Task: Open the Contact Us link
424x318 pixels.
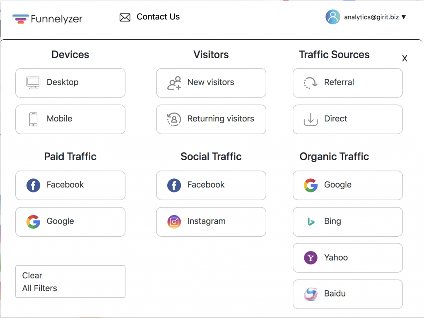Action: pos(158,17)
